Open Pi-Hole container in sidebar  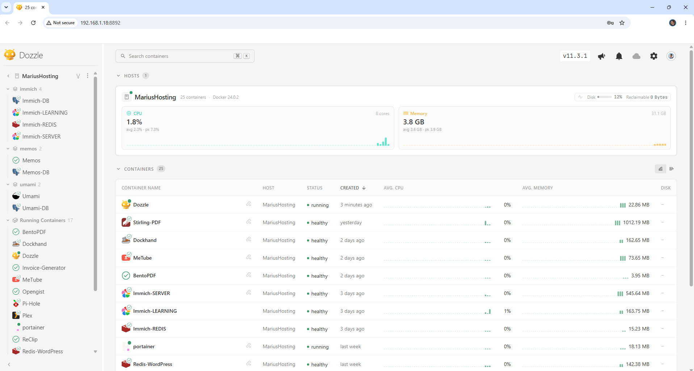point(31,304)
